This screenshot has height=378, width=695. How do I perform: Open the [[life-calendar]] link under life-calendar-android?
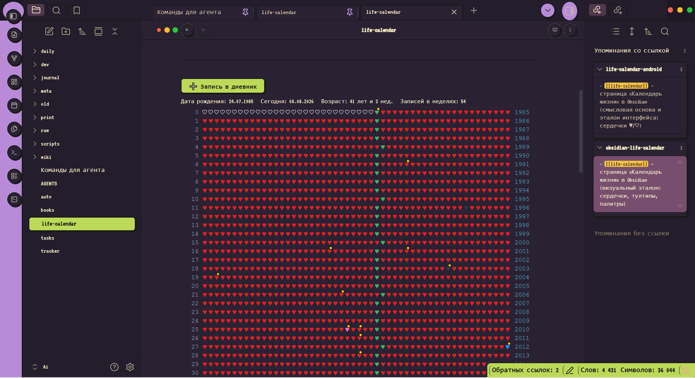[x=627, y=86]
